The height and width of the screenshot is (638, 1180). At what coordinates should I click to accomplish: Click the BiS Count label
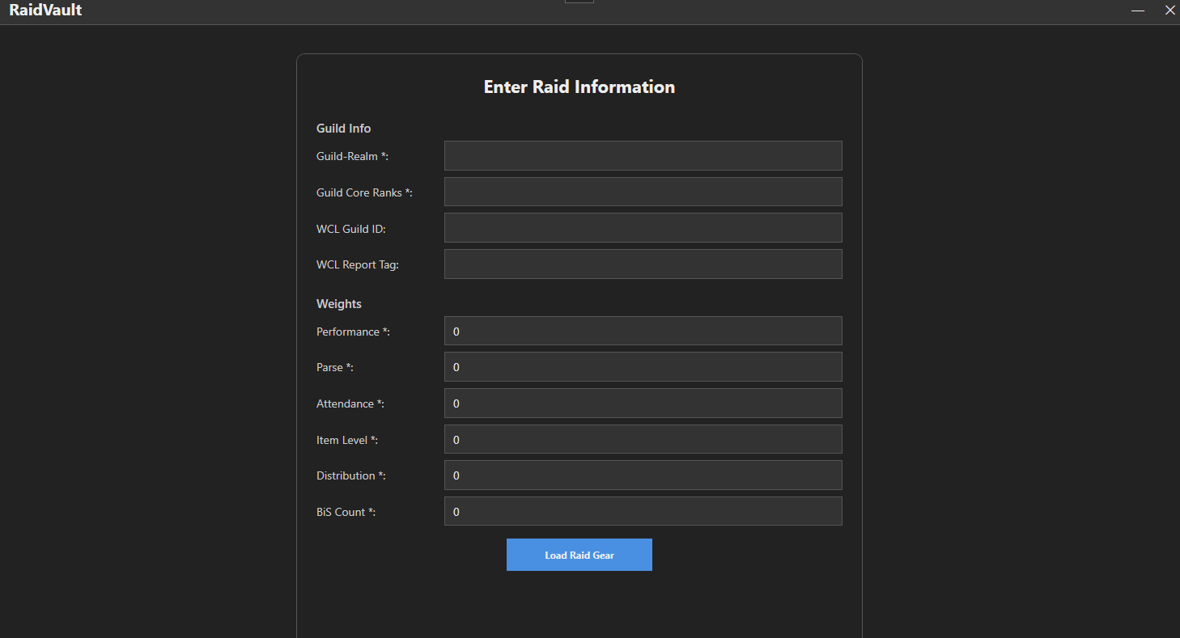(x=346, y=512)
